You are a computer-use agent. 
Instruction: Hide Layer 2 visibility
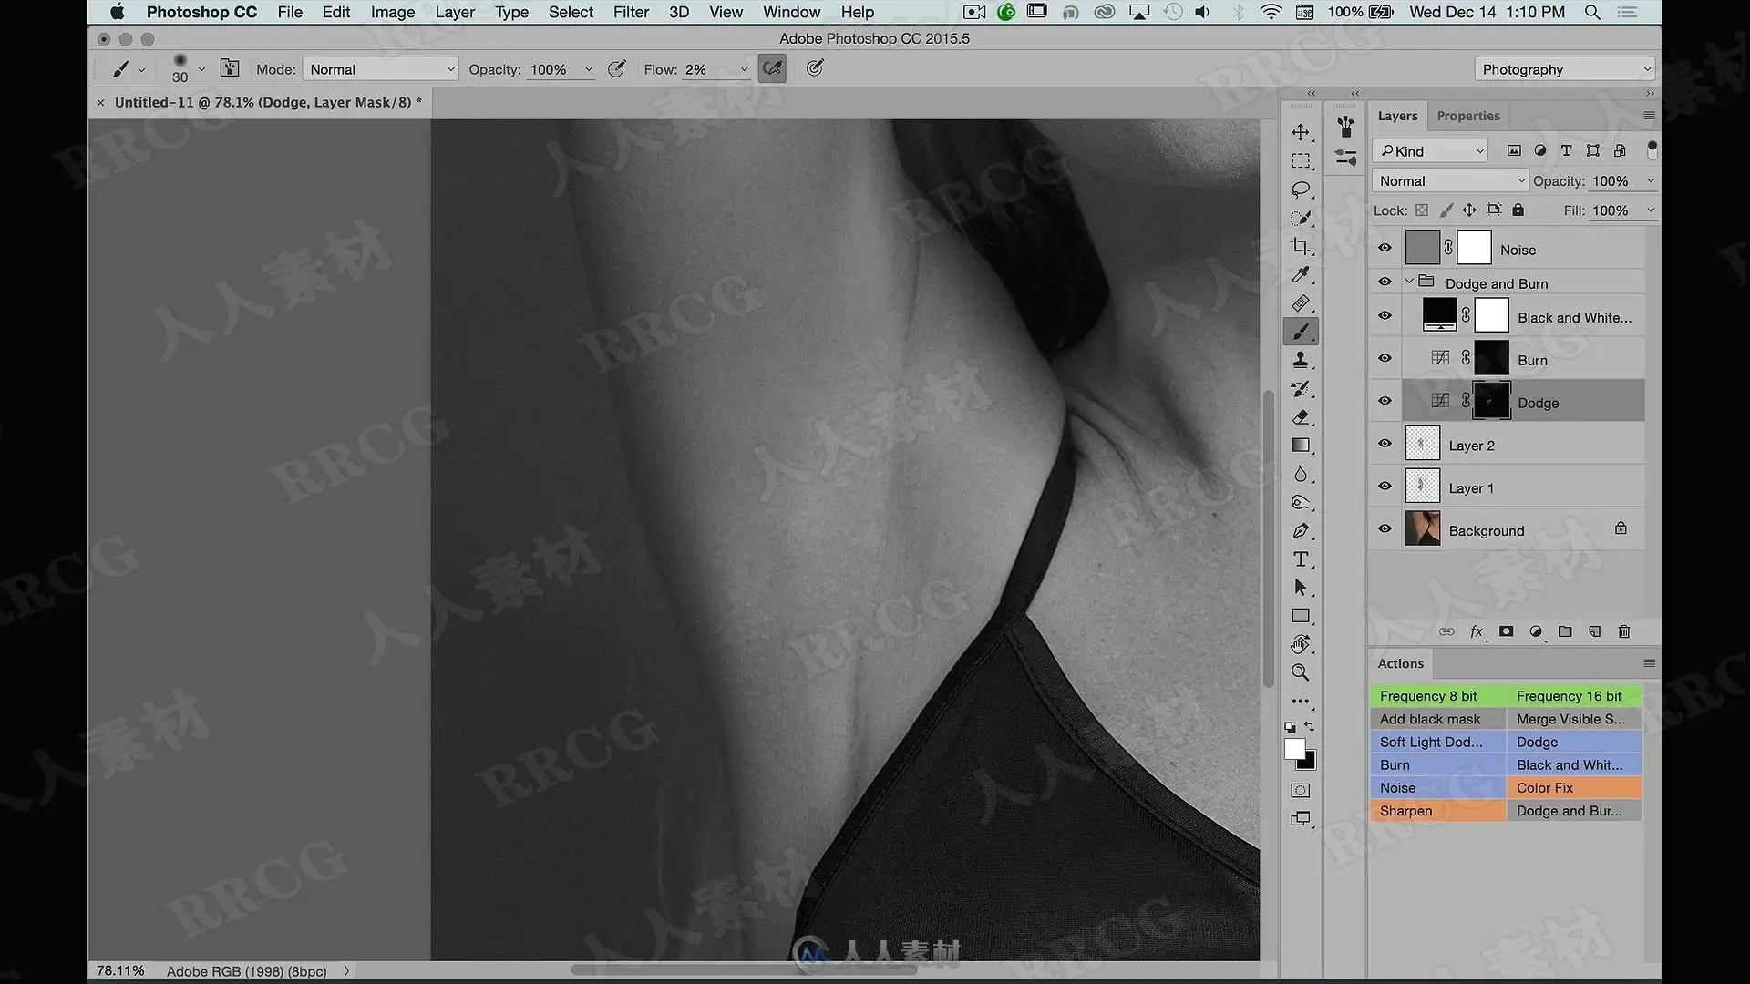[1385, 444]
